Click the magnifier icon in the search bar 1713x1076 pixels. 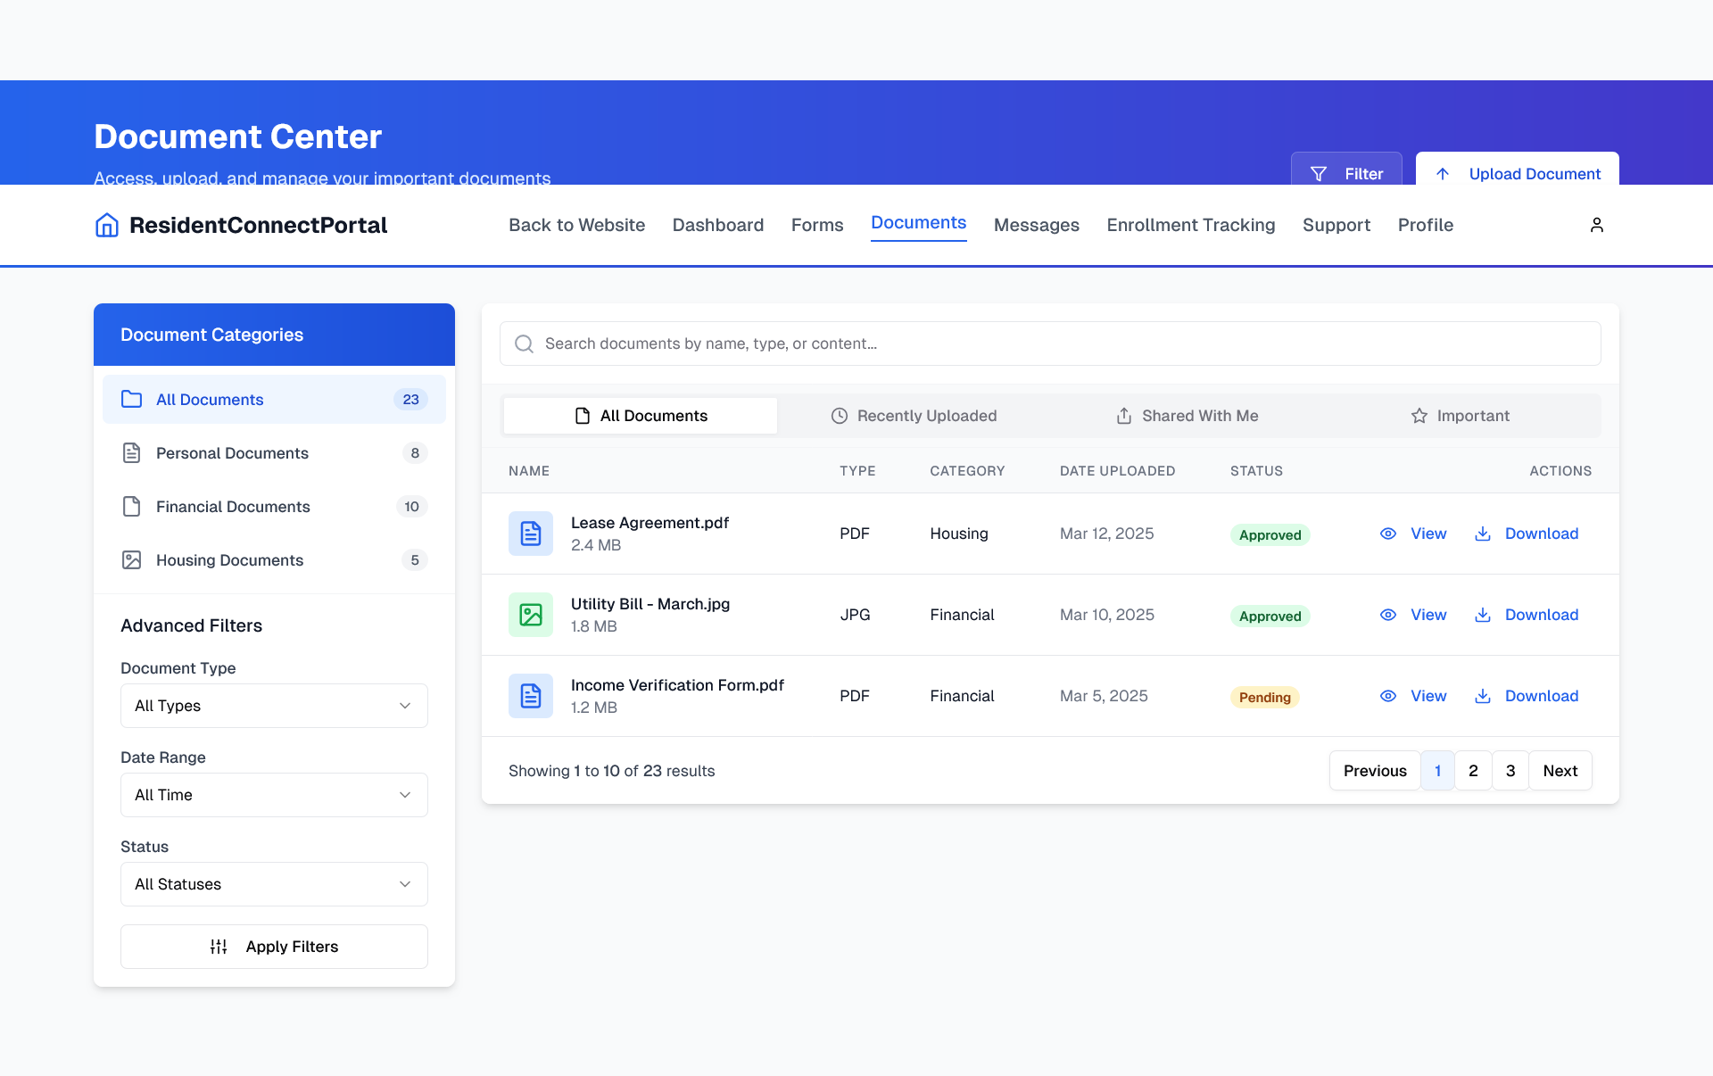[x=524, y=344]
